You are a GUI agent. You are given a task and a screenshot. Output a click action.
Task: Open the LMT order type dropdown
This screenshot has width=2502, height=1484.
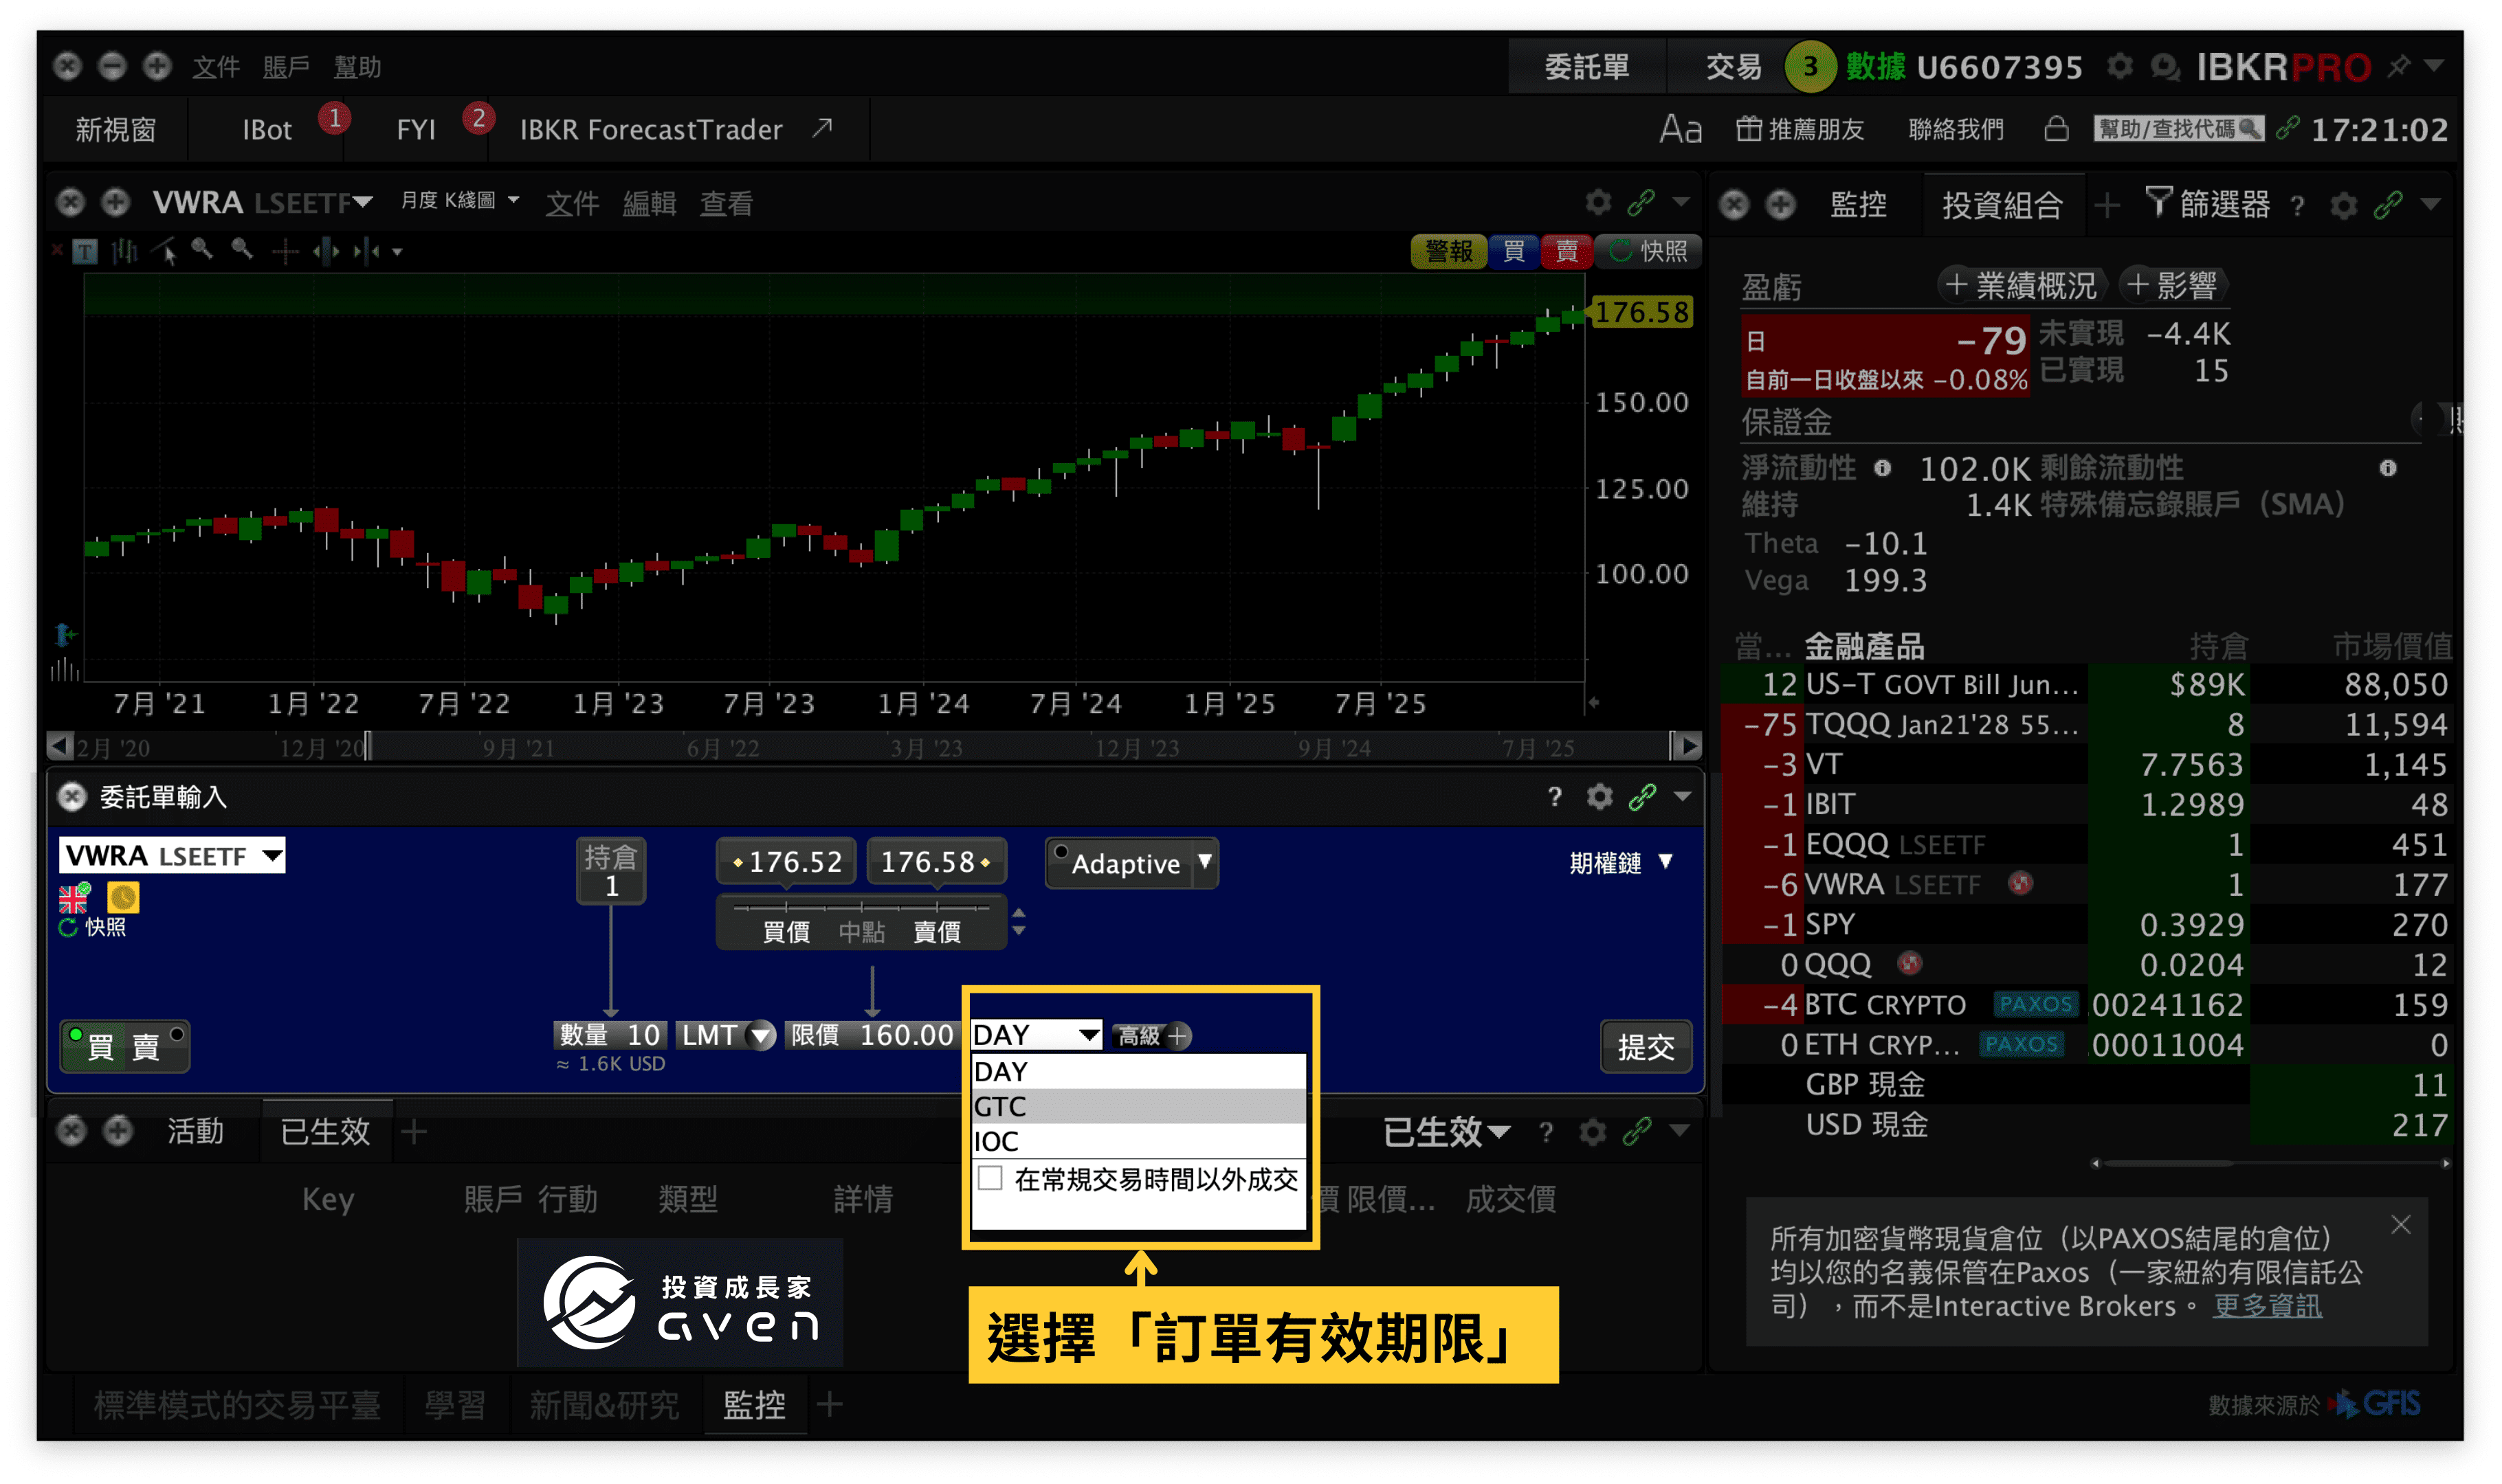pyautogui.click(x=727, y=1035)
